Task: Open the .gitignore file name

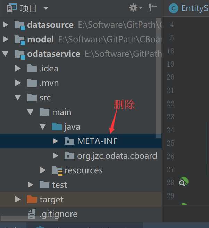Action: (59, 214)
